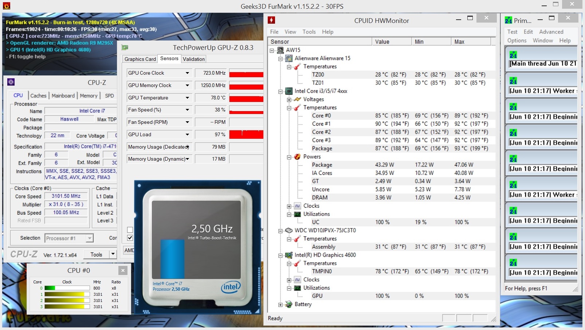Open the Prime95 Options menu
Viewport: 585px width, 330px height.
[x=517, y=40]
